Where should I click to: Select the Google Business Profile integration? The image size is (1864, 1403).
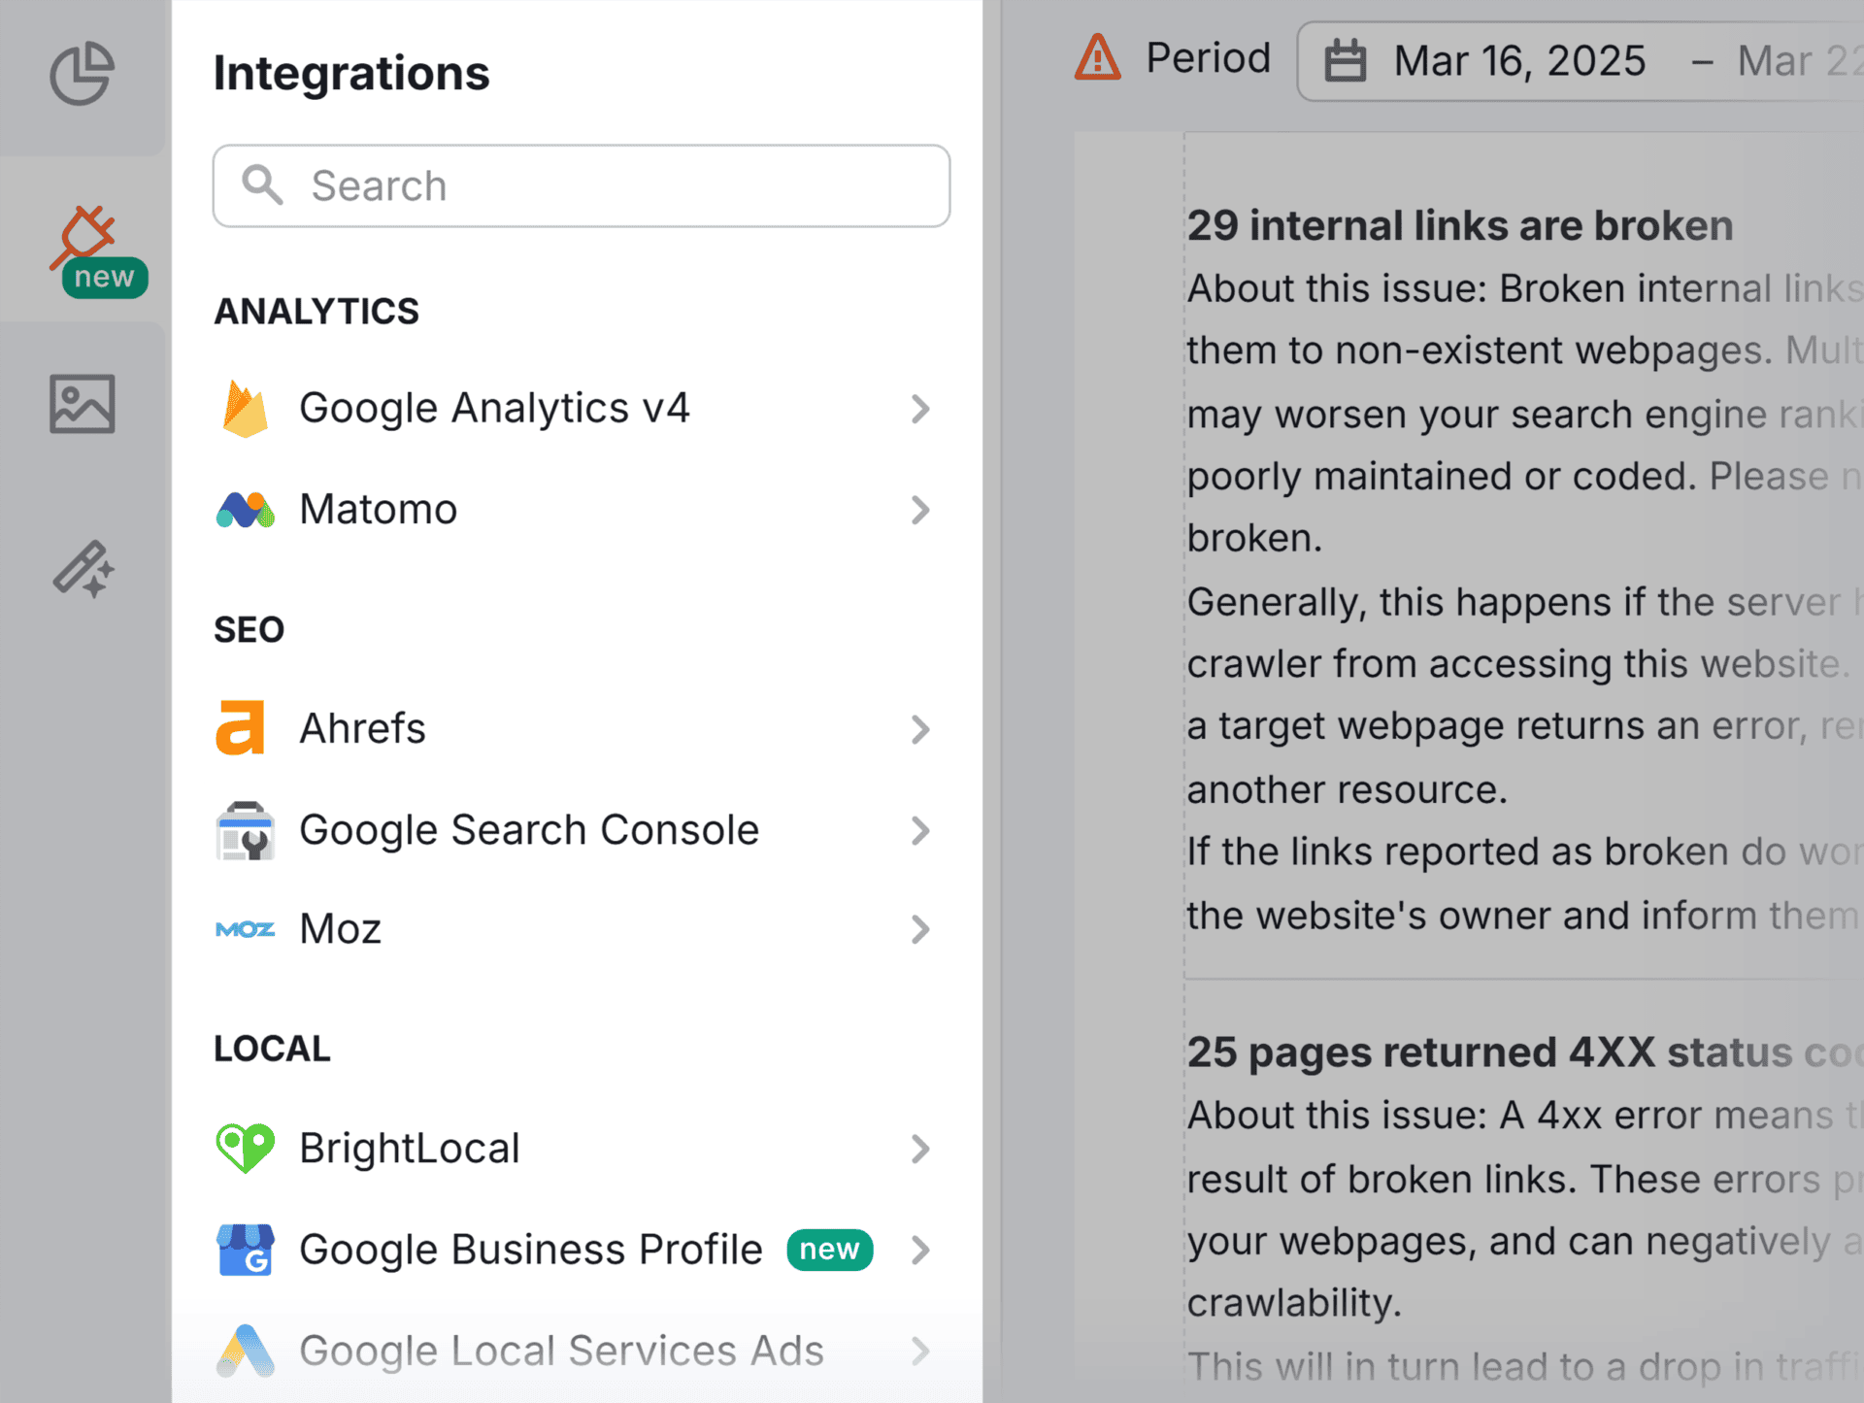[578, 1250]
